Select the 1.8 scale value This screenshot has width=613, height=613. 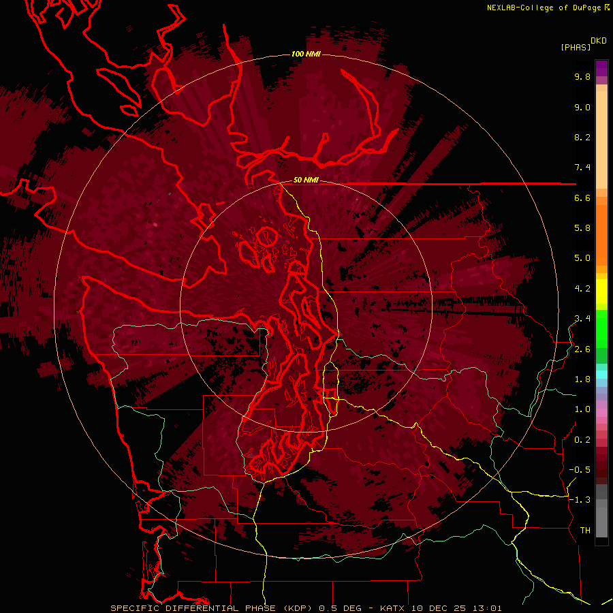(x=582, y=379)
